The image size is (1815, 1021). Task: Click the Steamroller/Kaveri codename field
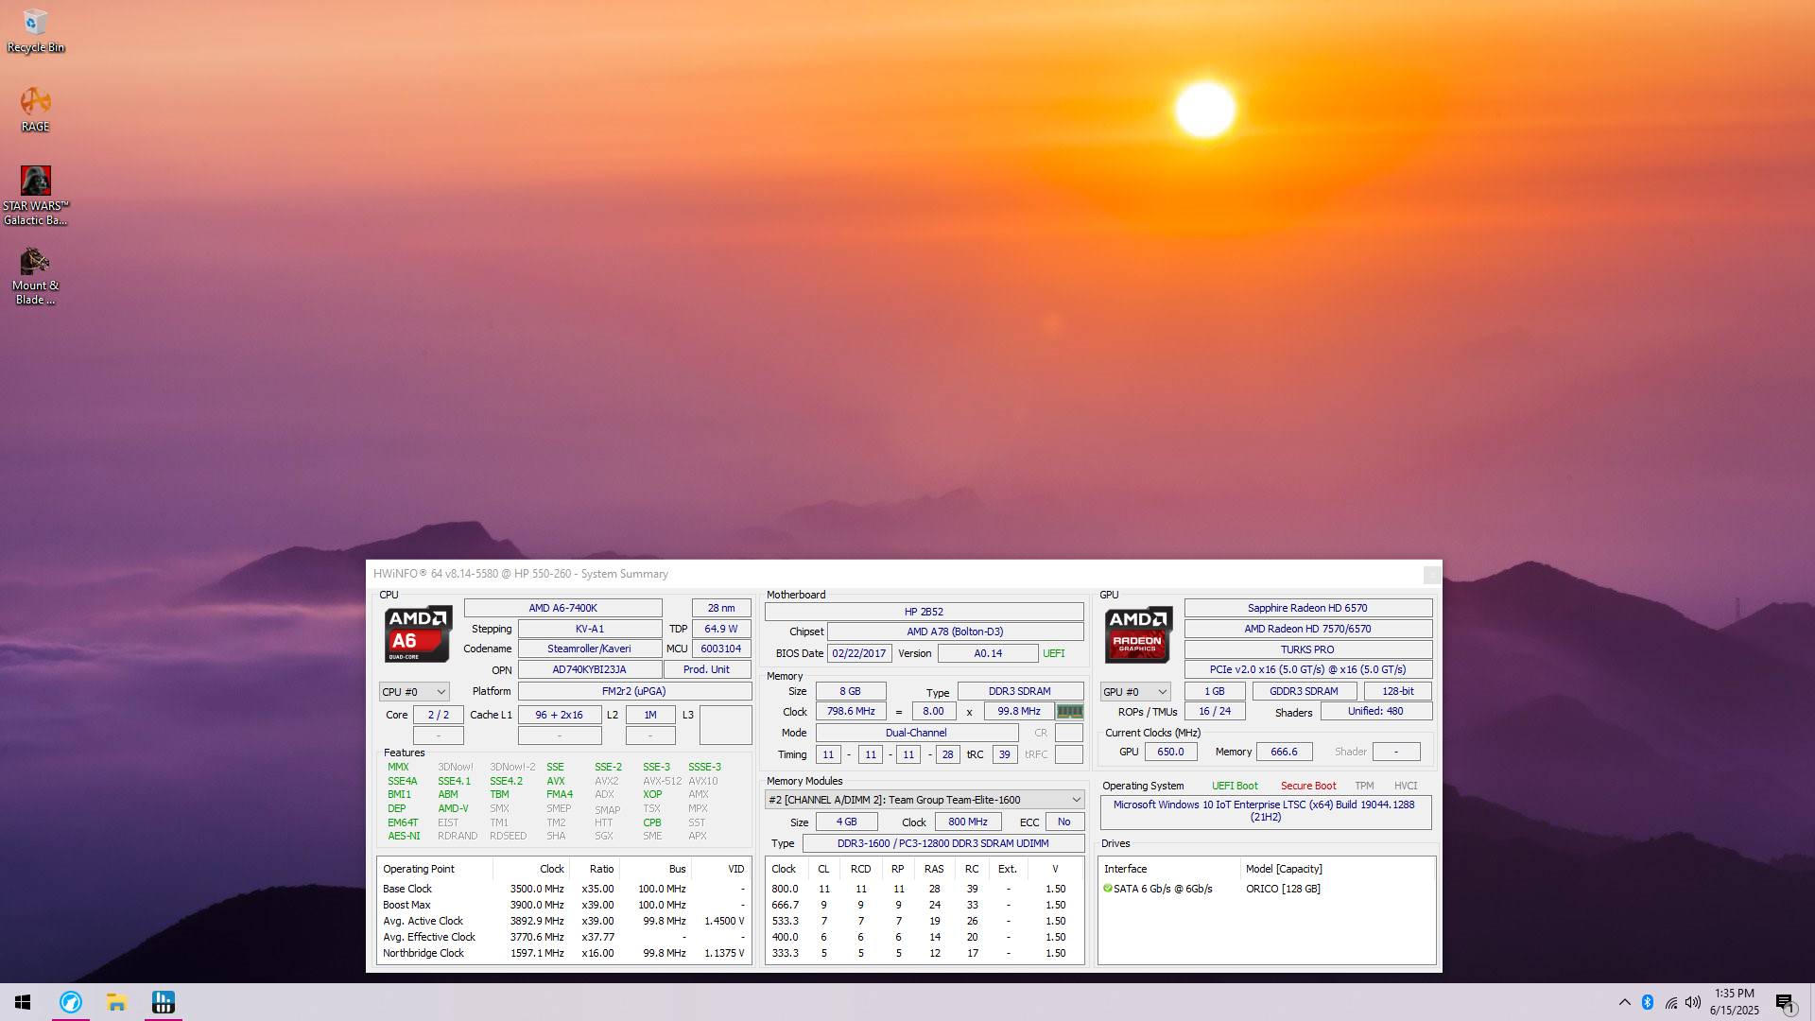tap(590, 649)
